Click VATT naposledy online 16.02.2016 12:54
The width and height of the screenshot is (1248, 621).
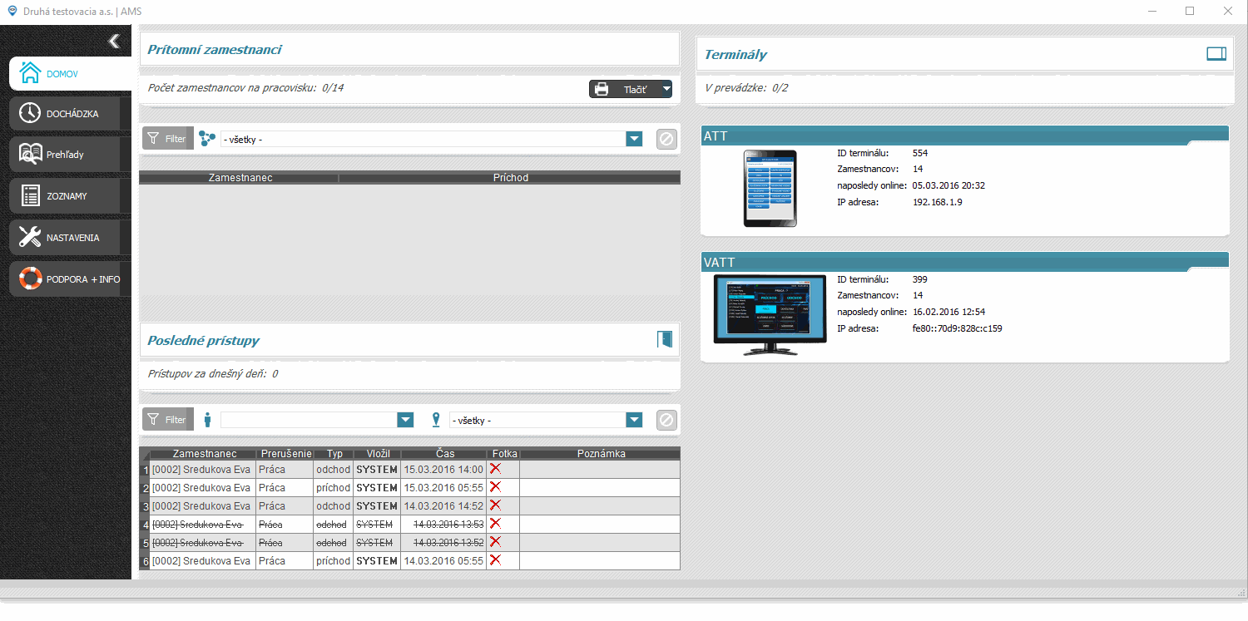point(948,312)
